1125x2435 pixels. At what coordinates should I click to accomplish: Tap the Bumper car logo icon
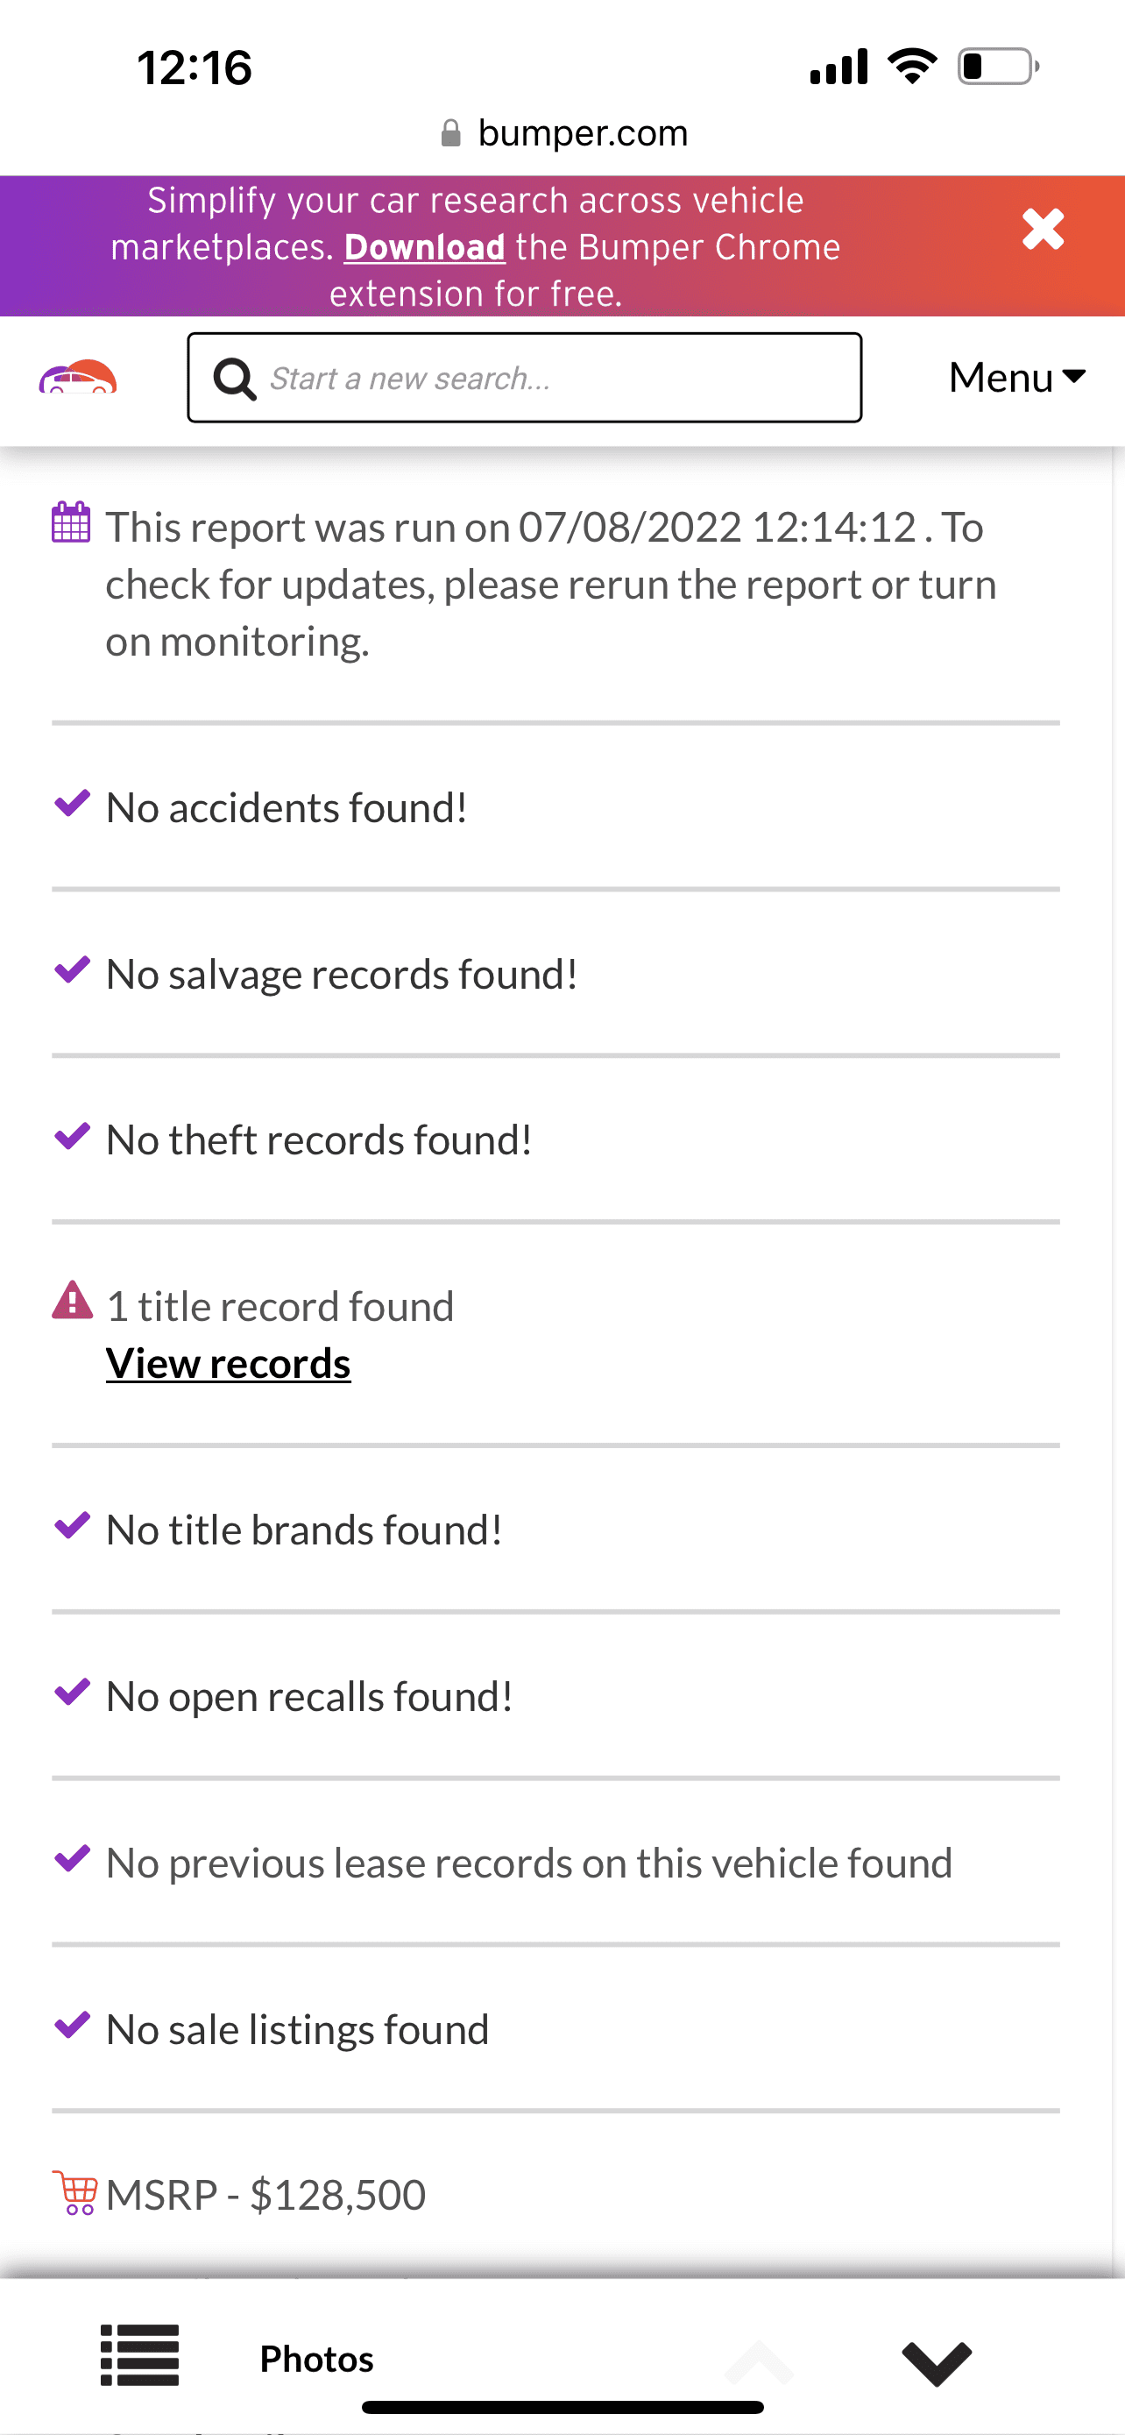point(77,376)
